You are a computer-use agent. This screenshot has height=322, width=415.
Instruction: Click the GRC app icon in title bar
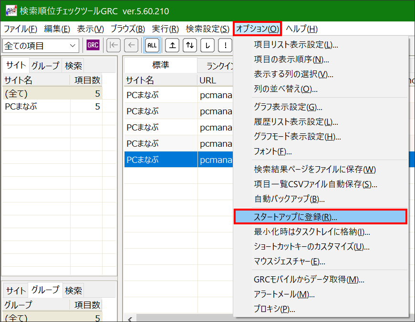coord(11,10)
